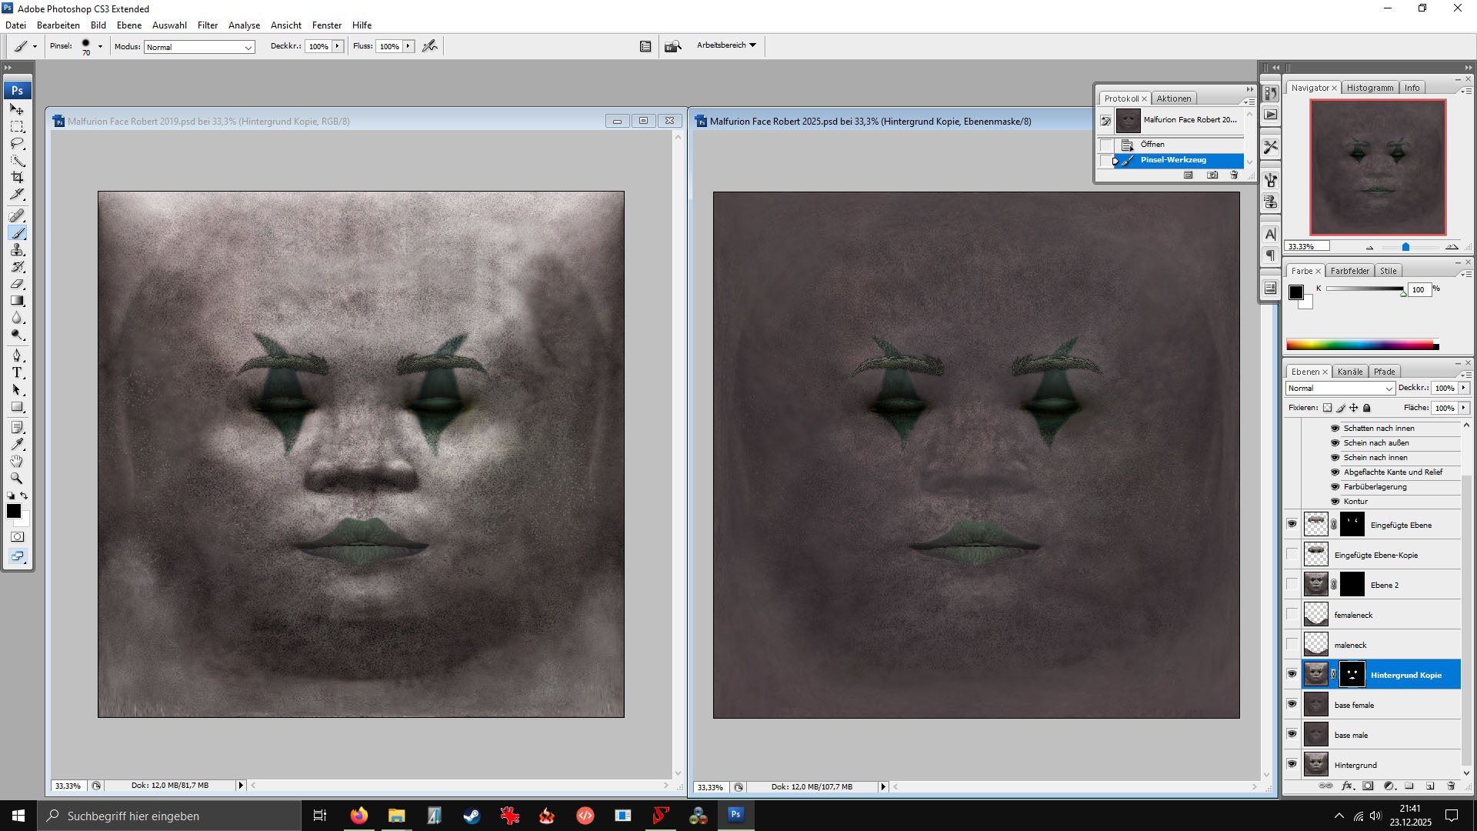Select the Lasso tool
The width and height of the screenshot is (1477, 831).
pyautogui.click(x=17, y=143)
